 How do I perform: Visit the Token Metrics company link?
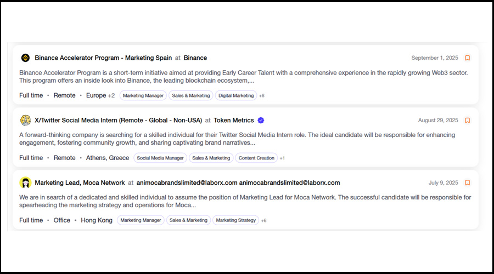(x=233, y=120)
